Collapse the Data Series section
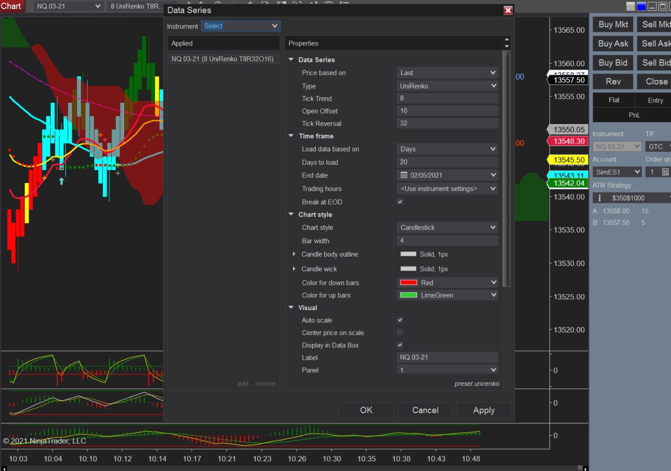 (x=291, y=59)
